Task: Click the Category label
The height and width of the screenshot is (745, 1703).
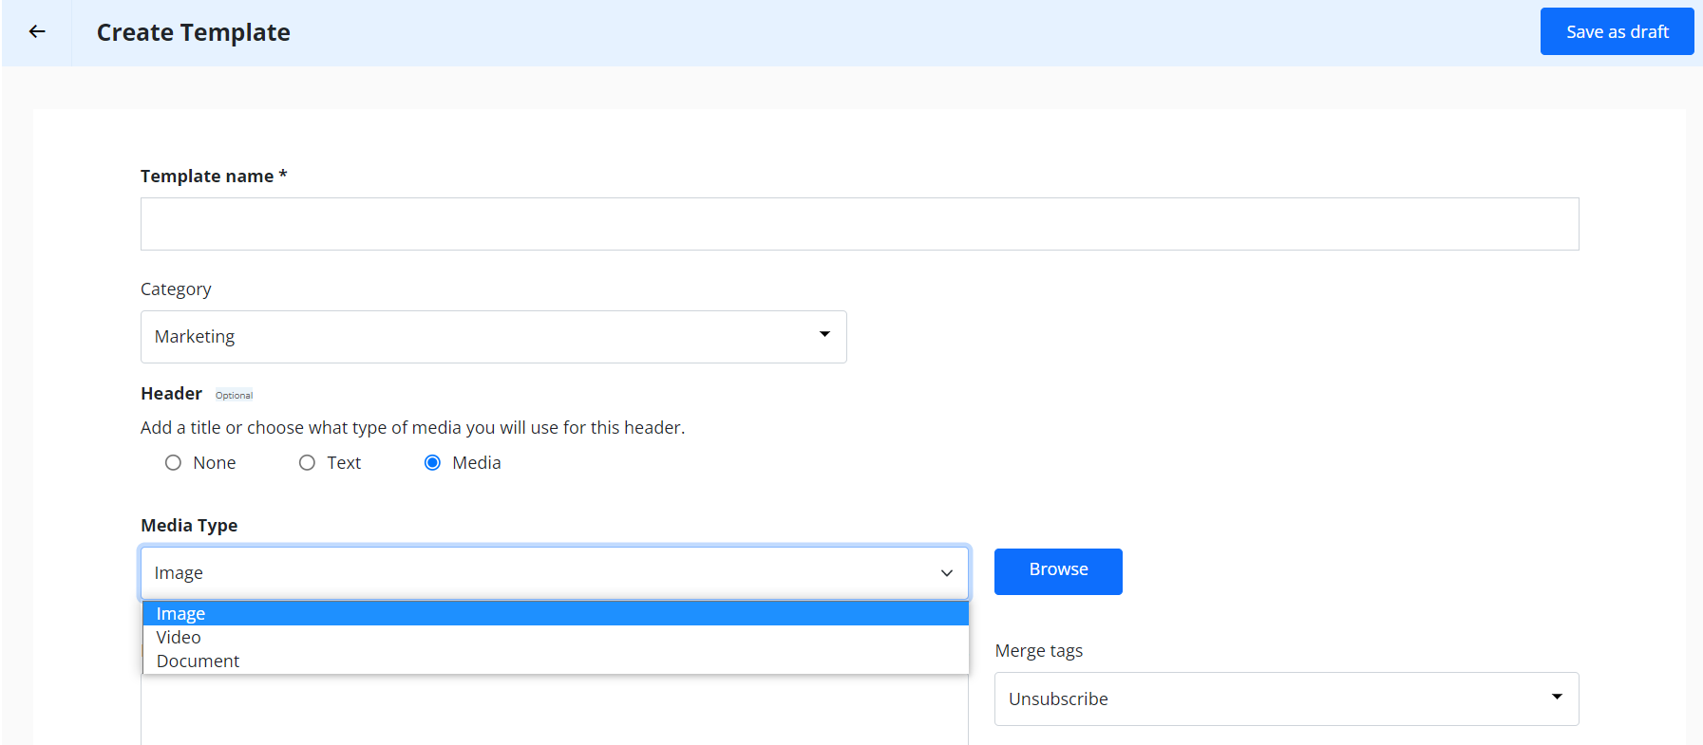Action: pos(176,289)
